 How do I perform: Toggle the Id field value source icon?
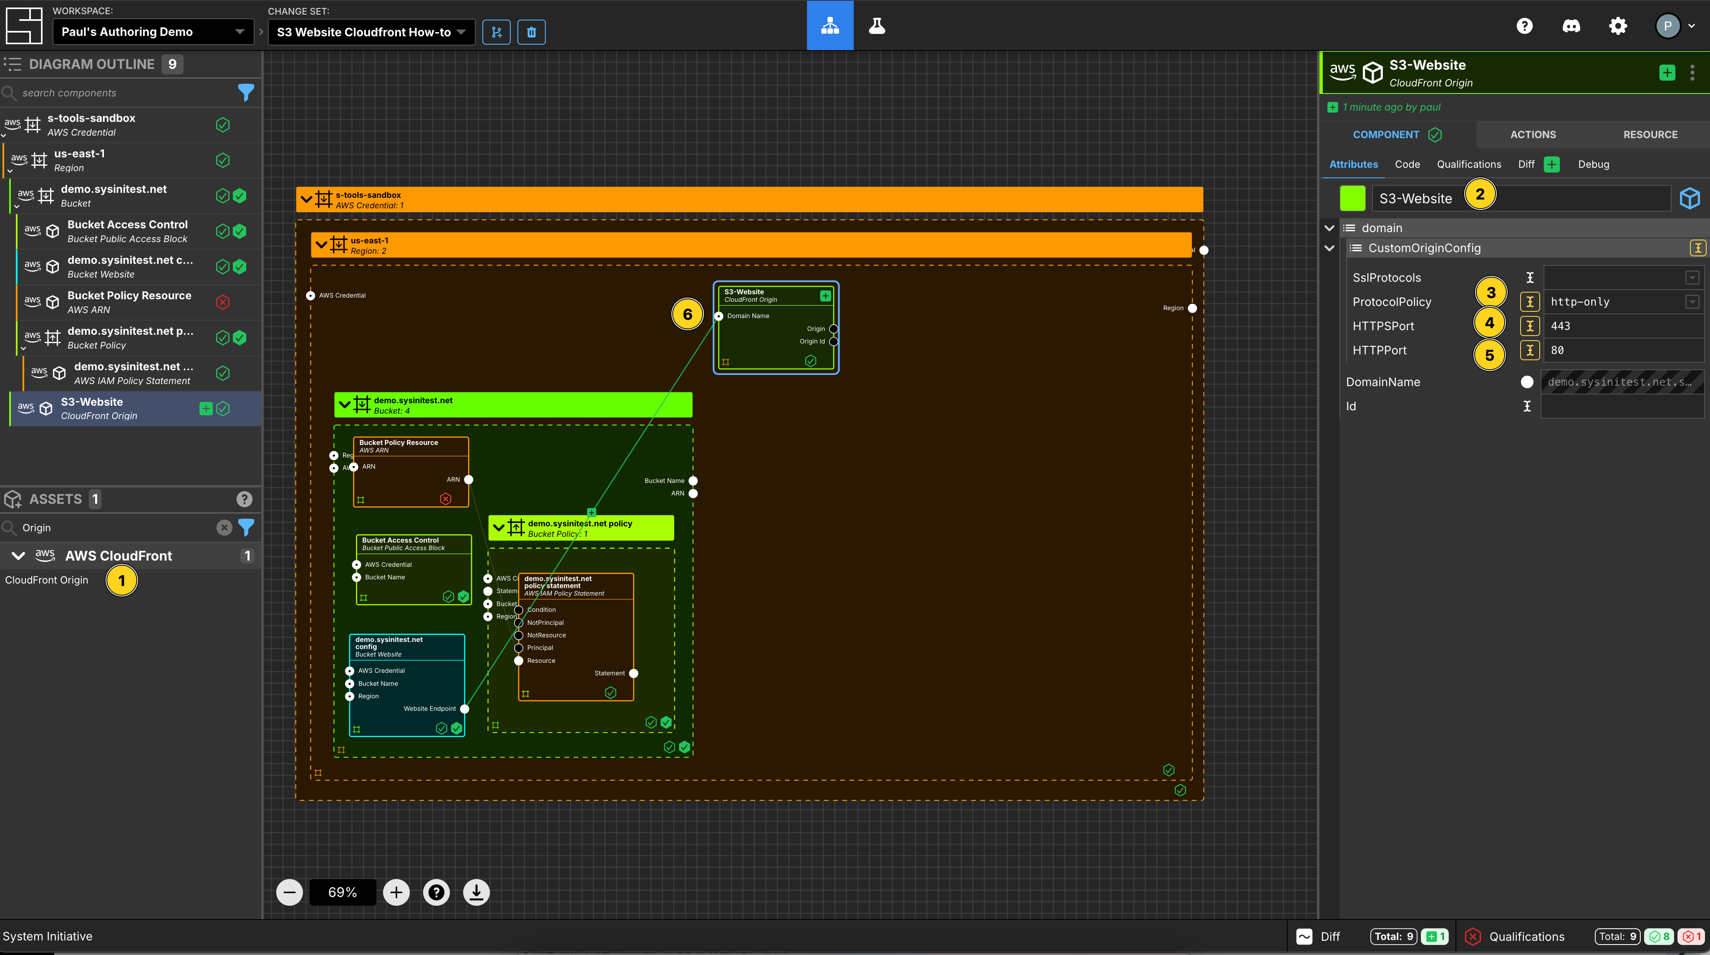pyautogui.click(x=1527, y=407)
